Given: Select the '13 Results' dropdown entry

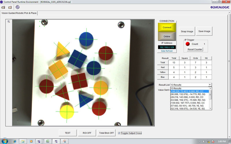Looking at the screenshot, I should [x=176, y=88].
